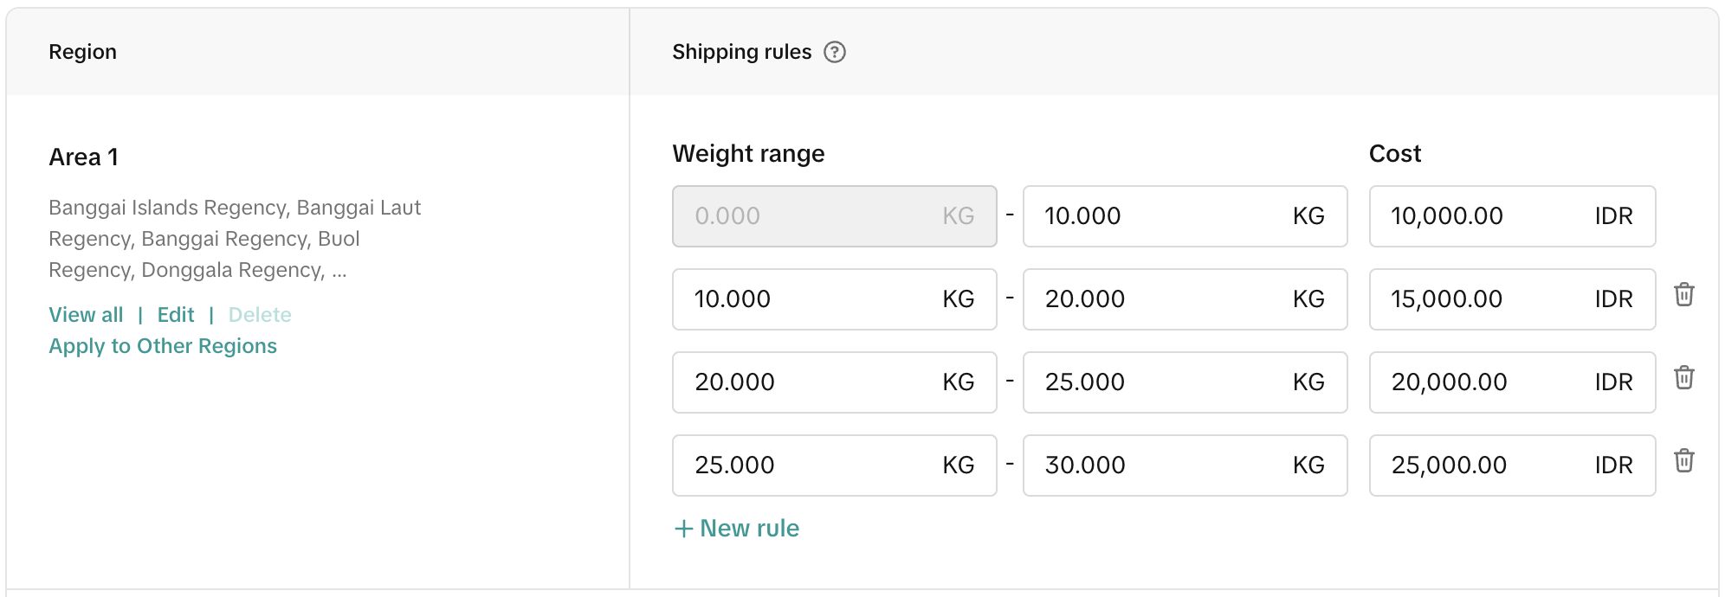Delete the 10–20 KG shipping rule
Screen dimensions: 1725x597
[x=1683, y=295]
